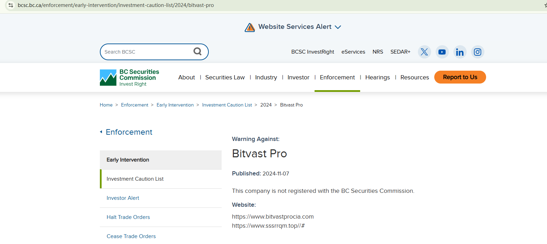Click the warning triangle alert icon

[x=249, y=27]
